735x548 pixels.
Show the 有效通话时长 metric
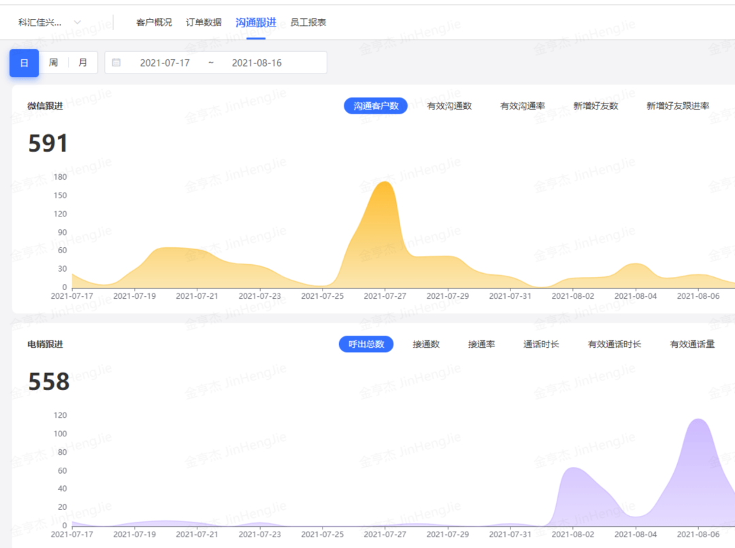point(613,344)
